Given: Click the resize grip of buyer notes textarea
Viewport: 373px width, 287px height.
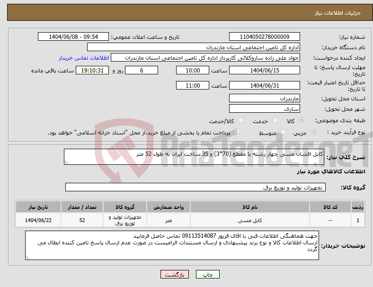Looking at the screenshot, I should tap(27, 258).
